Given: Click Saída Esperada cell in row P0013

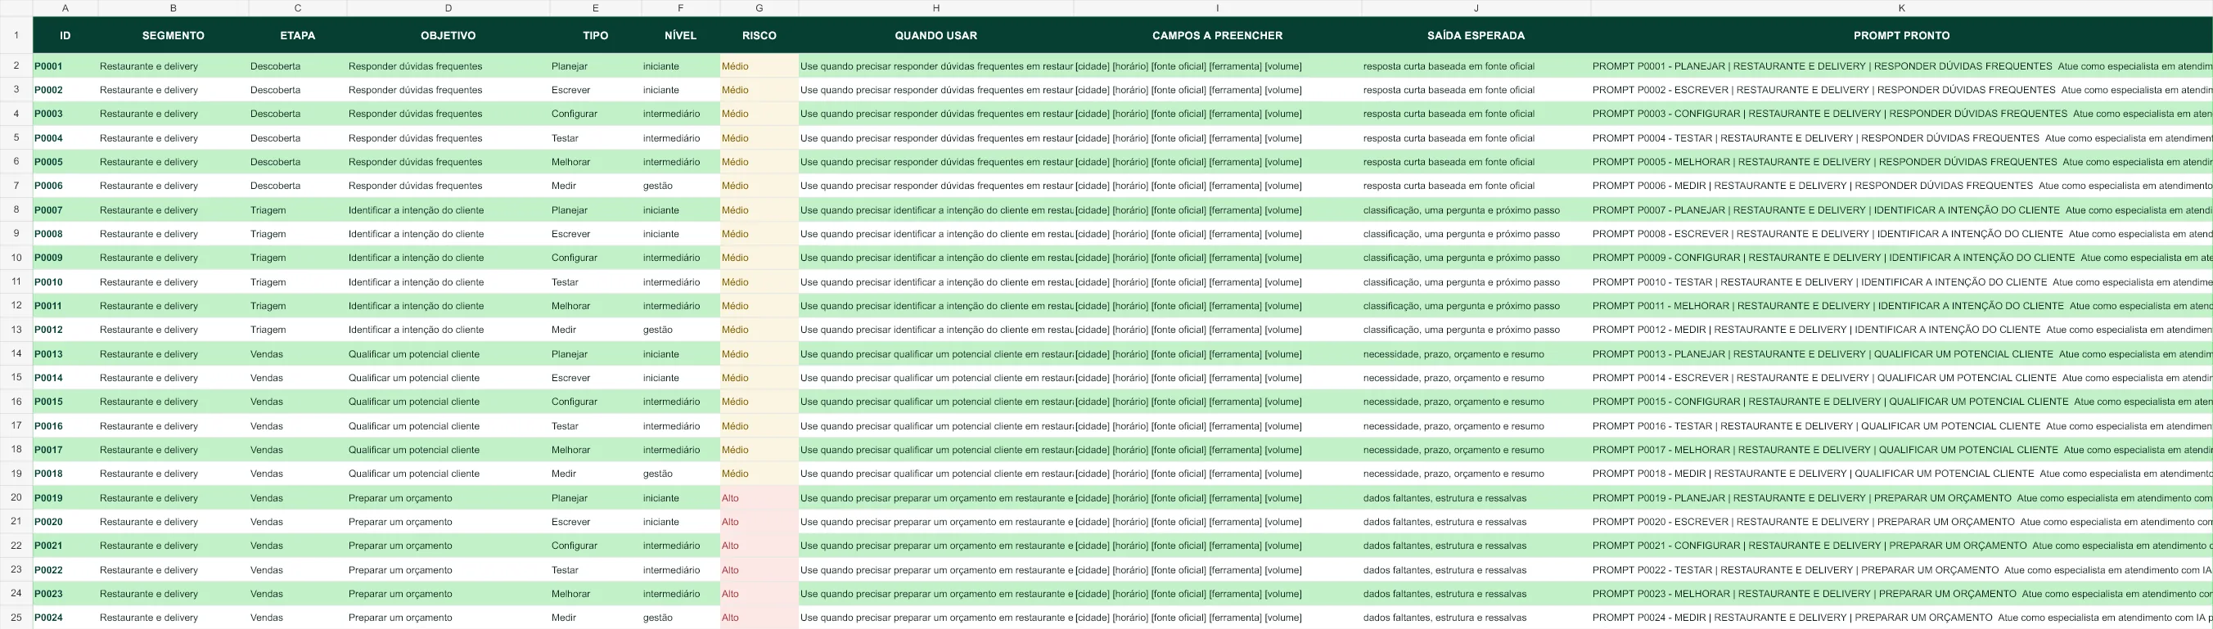Looking at the screenshot, I should coord(1476,353).
